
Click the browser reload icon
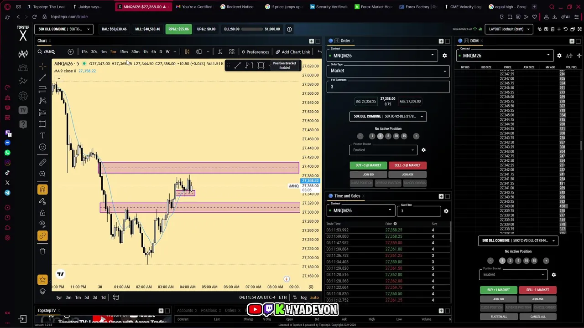point(34,17)
